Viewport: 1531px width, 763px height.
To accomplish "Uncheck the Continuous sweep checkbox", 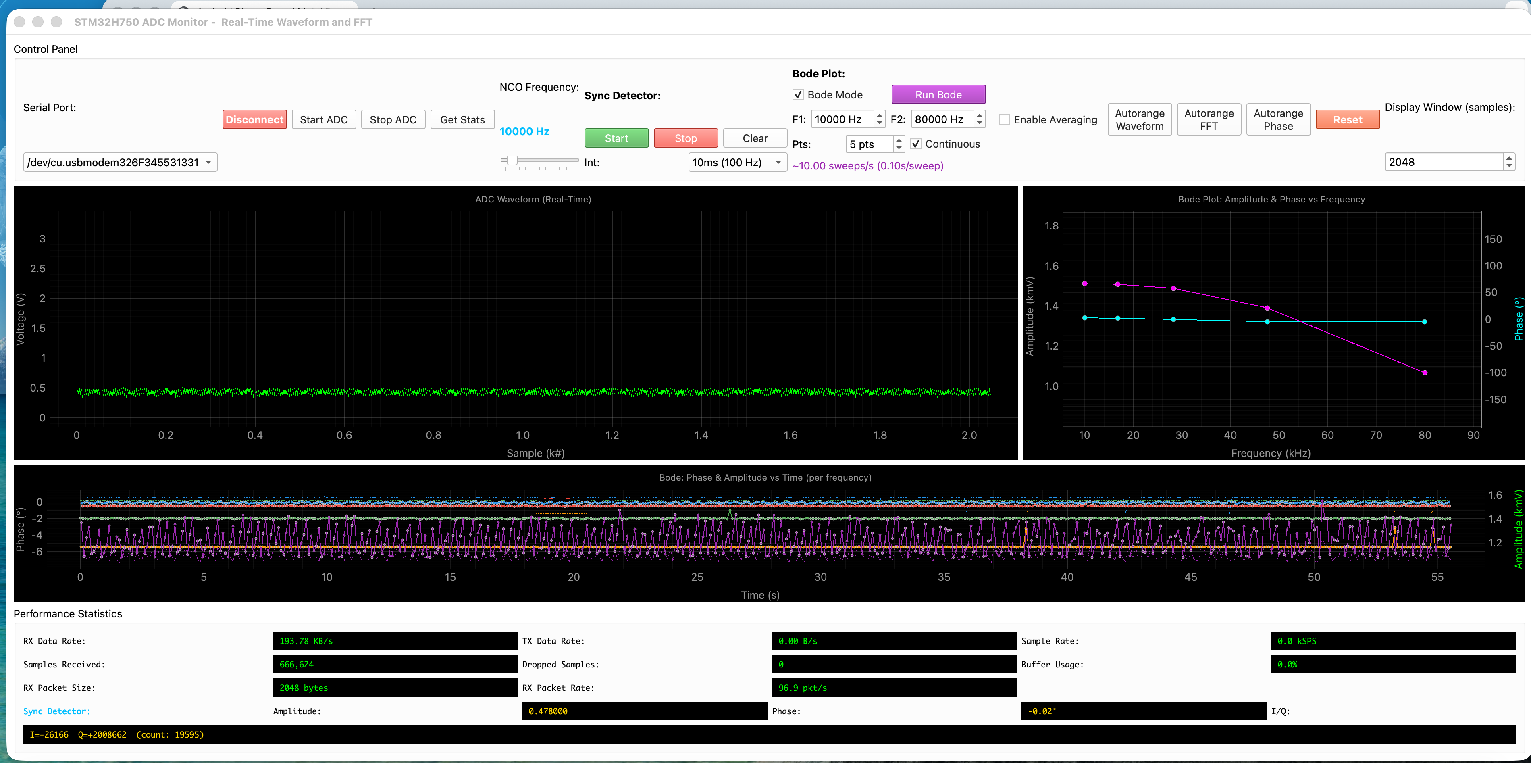I will point(915,144).
